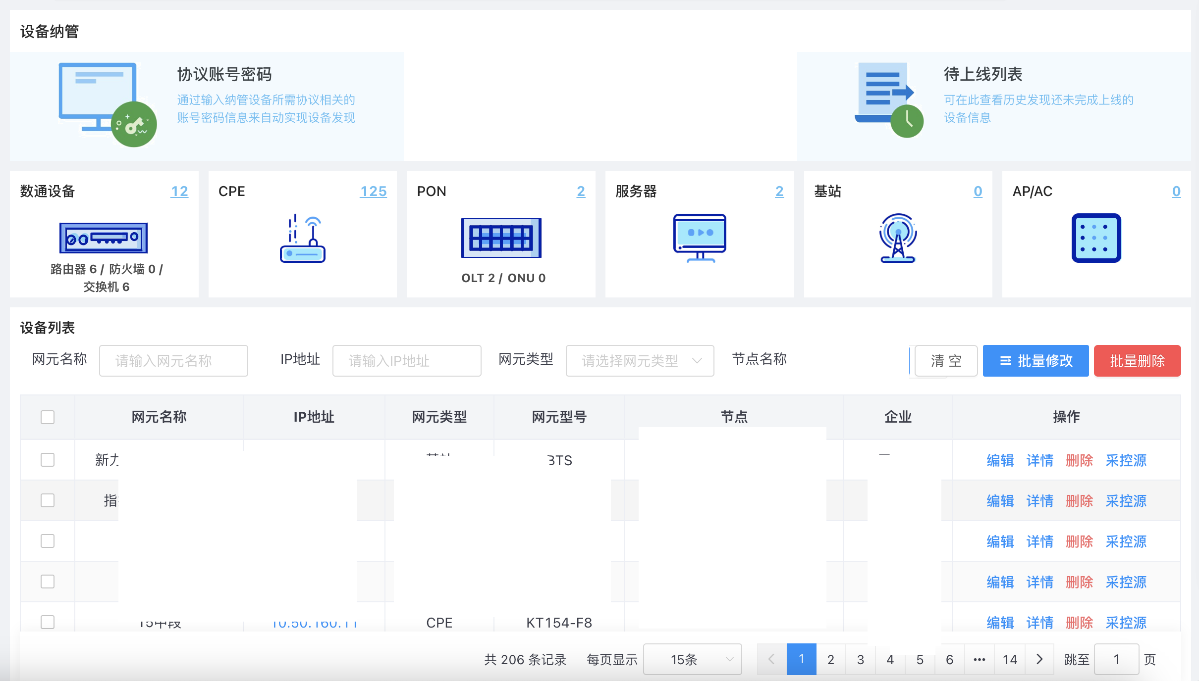Open the CPE count 125 link
This screenshot has width=1199, height=681.
point(373,191)
